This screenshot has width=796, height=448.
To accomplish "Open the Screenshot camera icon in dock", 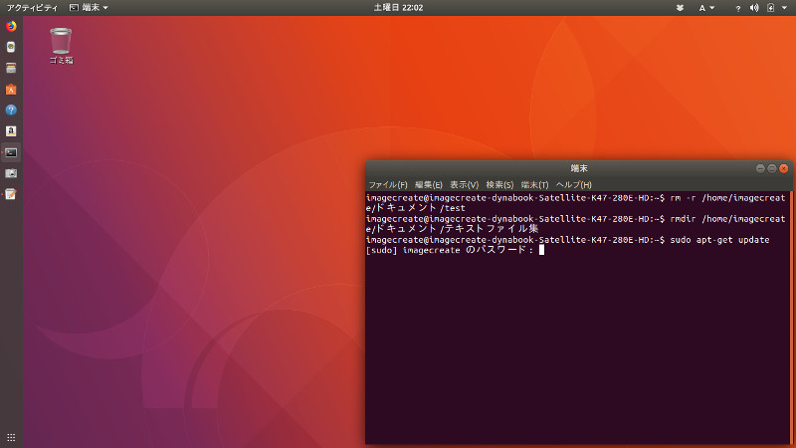I will pyautogui.click(x=11, y=173).
